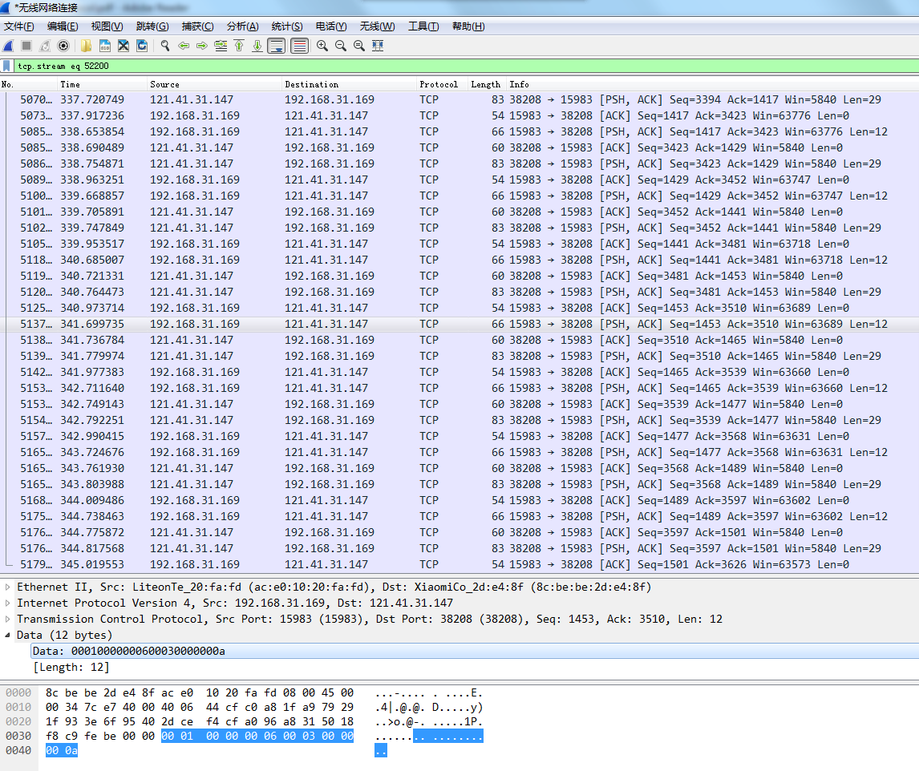
Task: Toggle packet list colorization
Action: point(299,46)
